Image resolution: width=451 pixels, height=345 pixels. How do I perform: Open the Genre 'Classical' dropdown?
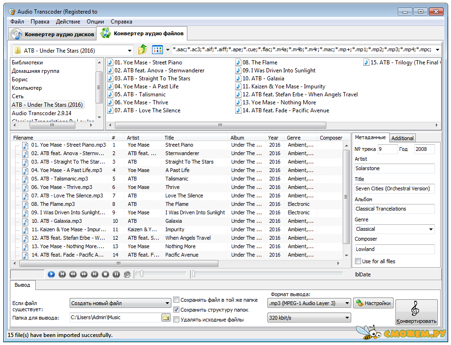click(431, 229)
